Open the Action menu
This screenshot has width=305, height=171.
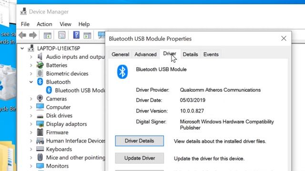(44, 24)
